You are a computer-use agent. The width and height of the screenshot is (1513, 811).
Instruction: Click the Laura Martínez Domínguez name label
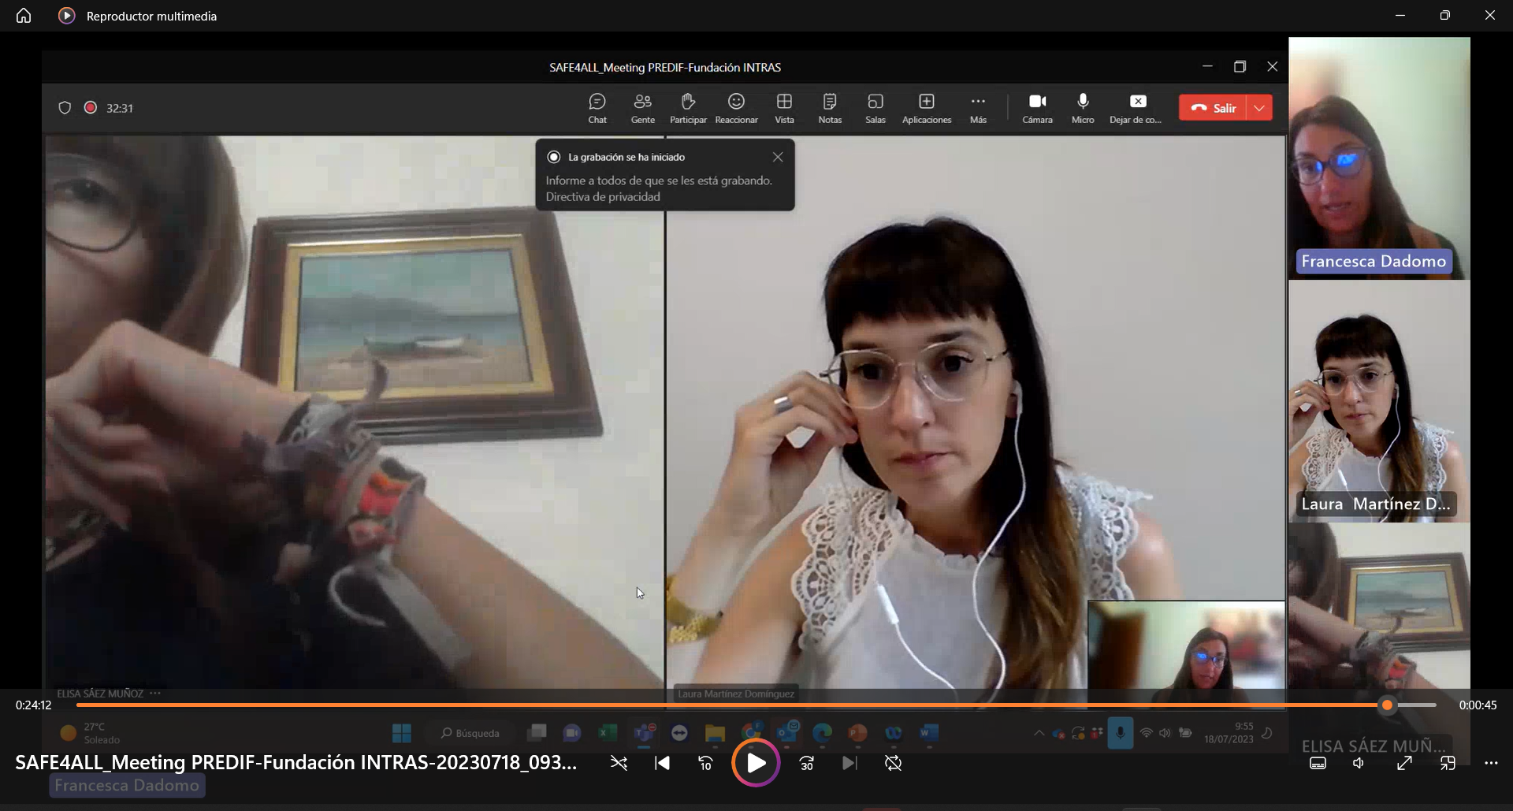736,694
